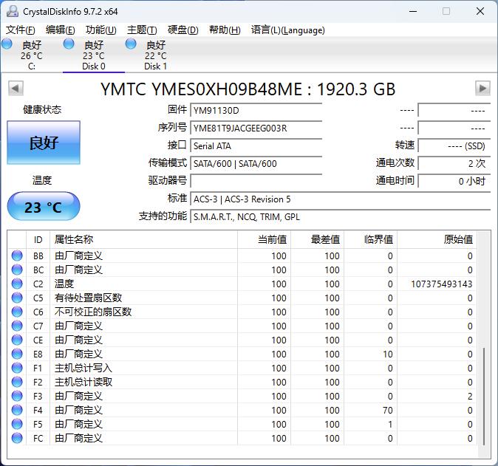The image size is (498, 466).
Task: Click the status orb for C: drive
Action: point(7,45)
